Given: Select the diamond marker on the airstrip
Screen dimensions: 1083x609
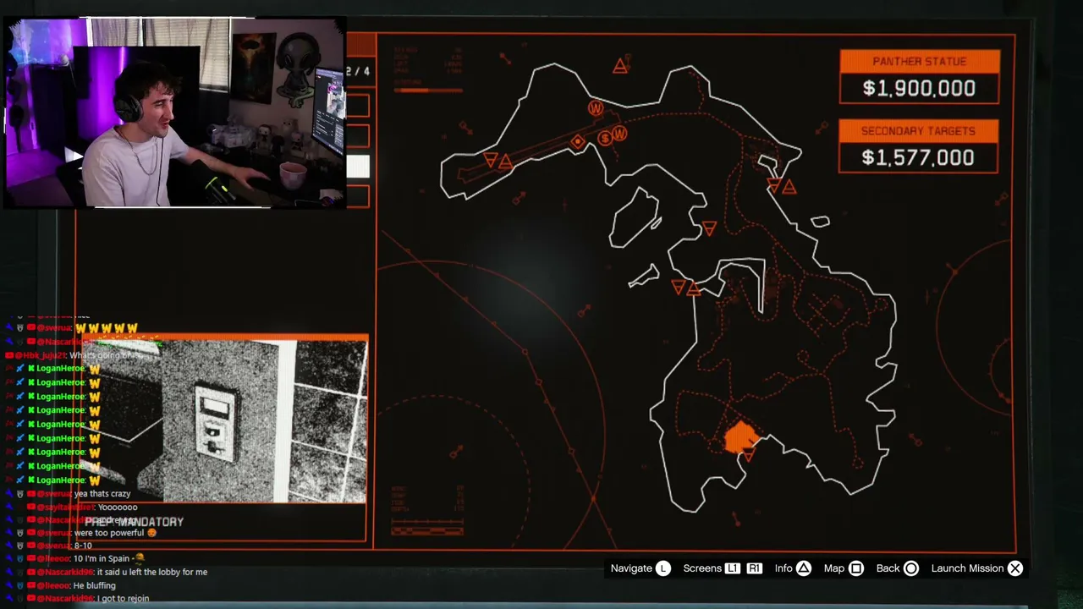Looking at the screenshot, I should point(578,141).
